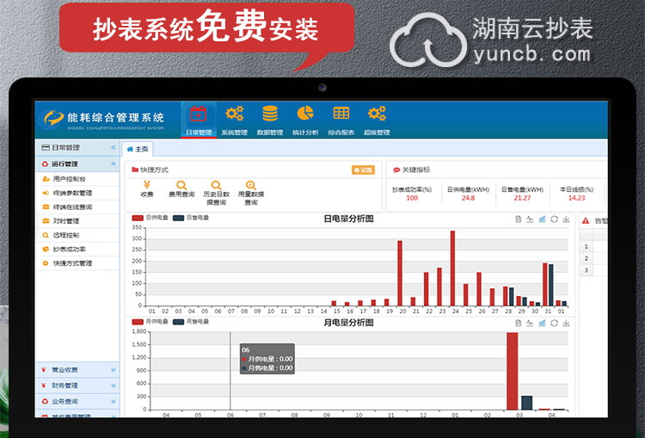Select the 主页 tab
This screenshot has width=645, height=438.
(138, 149)
